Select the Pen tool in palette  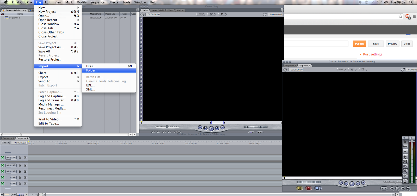(x=405, y=181)
